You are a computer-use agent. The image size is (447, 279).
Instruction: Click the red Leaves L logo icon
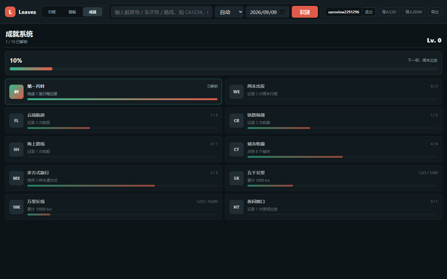(x=10, y=12)
